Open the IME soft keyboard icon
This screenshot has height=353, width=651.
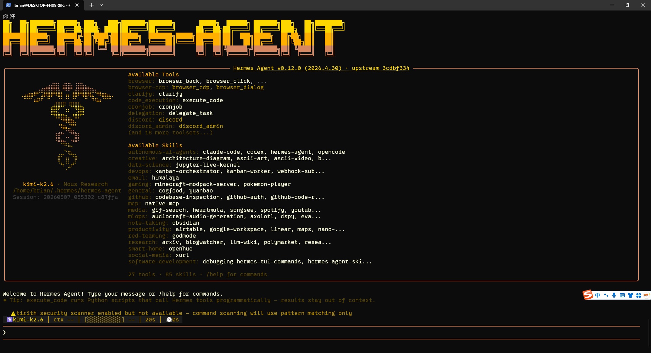coord(622,295)
